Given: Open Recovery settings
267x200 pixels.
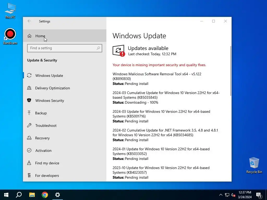Looking at the screenshot, I should coord(65,138).
